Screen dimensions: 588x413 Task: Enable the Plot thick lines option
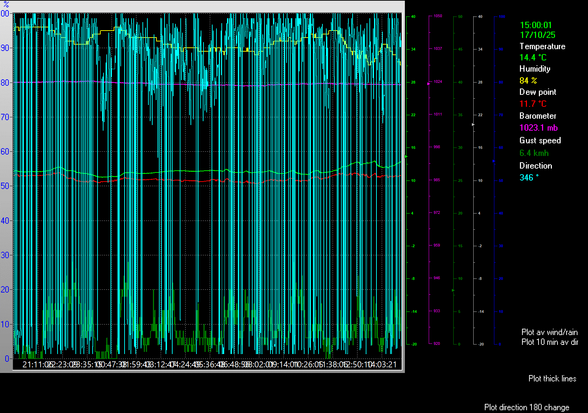(x=552, y=379)
